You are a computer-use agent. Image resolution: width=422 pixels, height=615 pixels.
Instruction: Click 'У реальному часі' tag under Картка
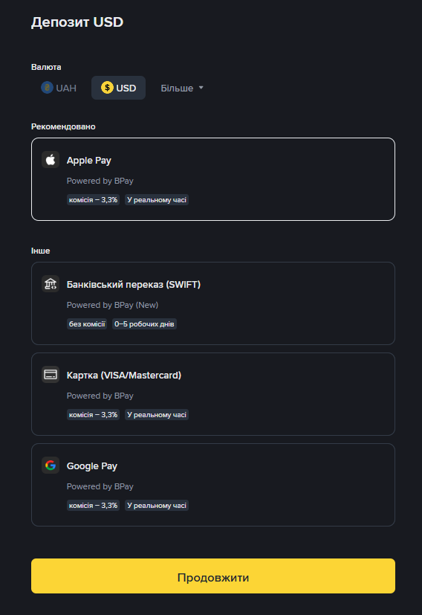tap(157, 414)
